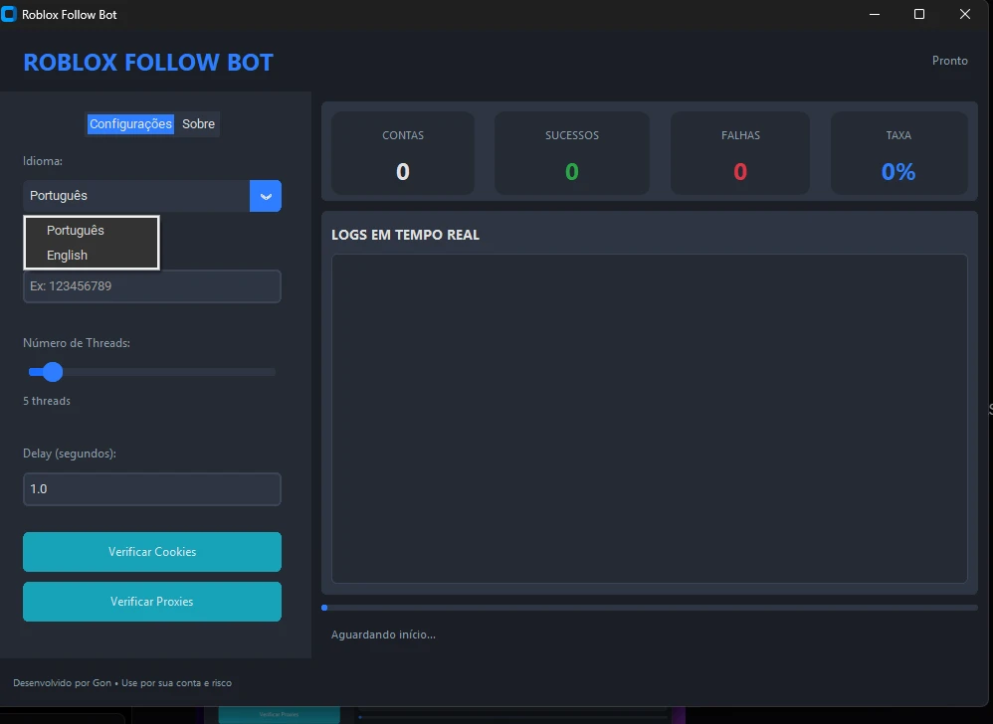Click the FALHAS counter card
993x724 pixels.
740,153
